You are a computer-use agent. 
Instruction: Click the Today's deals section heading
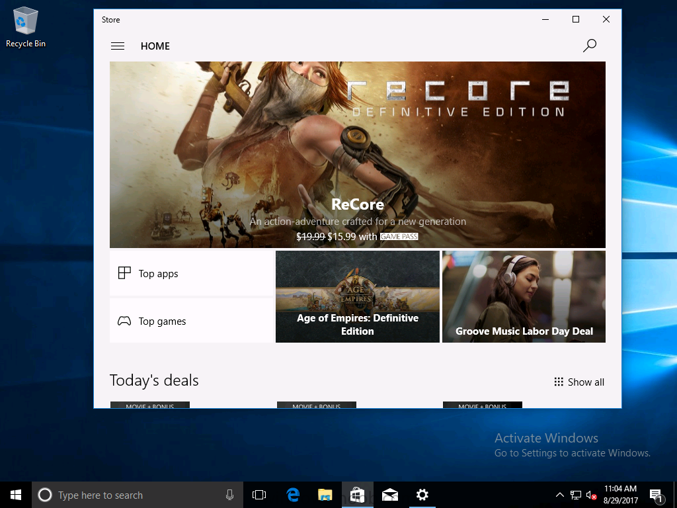154,380
